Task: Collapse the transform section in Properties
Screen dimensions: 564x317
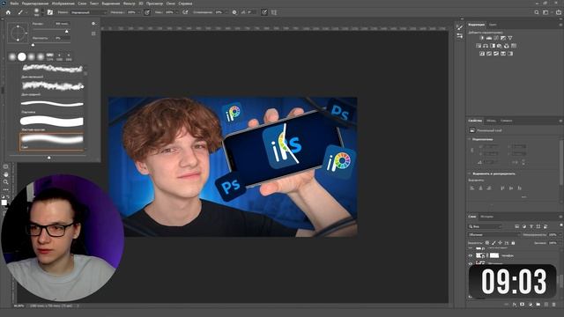Action: 470,139
